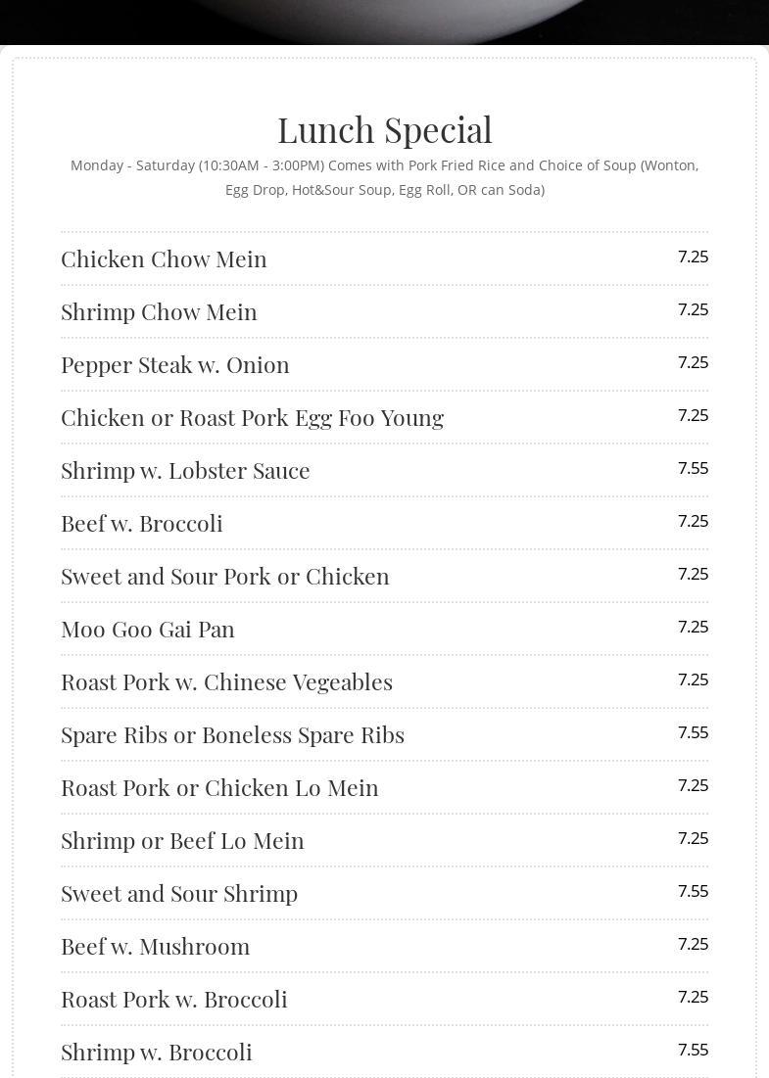Select the Moo Goo Gai Pan entry
Screen dimensions: 769x1078
148,629
